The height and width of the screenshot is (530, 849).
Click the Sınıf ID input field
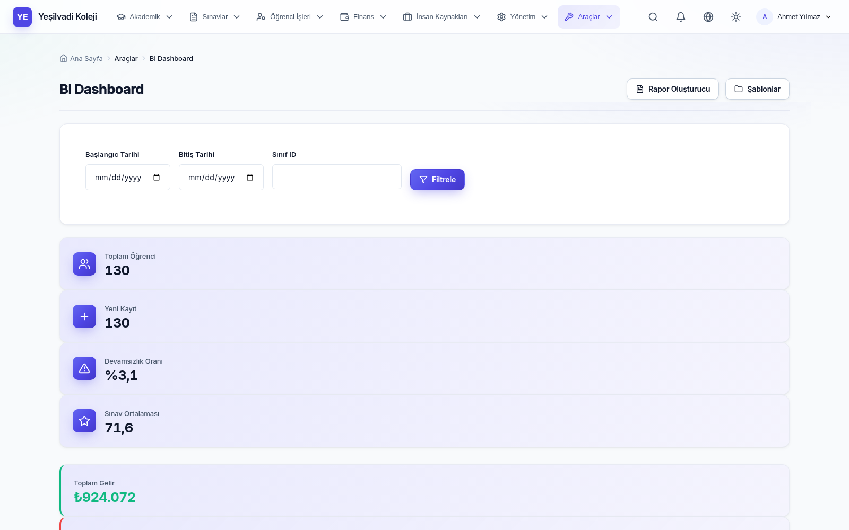tap(337, 177)
